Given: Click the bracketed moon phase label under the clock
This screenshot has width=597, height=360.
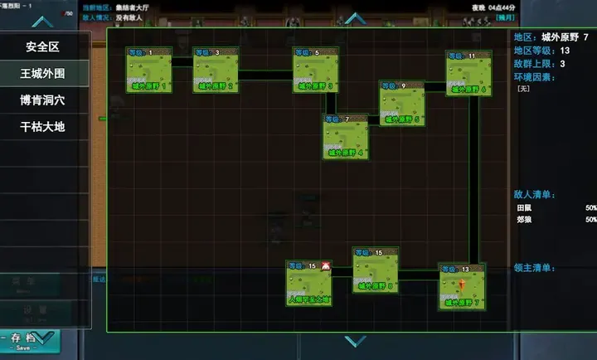Looking at the screenshot, I should pos(505,17).
